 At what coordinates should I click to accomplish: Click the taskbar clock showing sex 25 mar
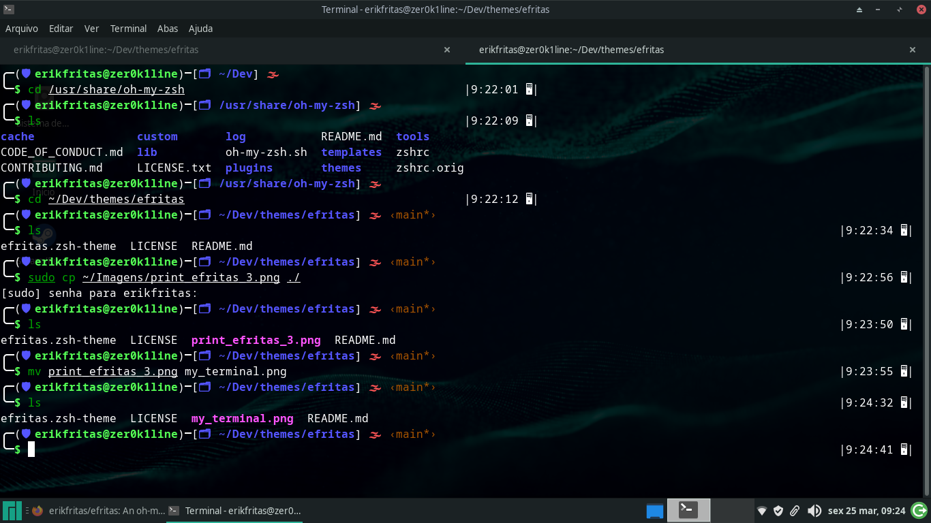click(x=866, y=511)
